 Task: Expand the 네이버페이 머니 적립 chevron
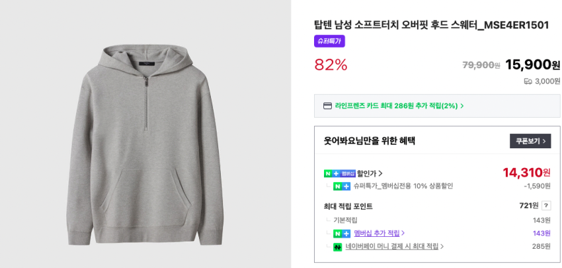pos(442,247)
